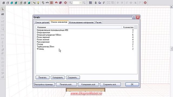Click the Сохранить всё... button
The image size is (173, 97).
click(110, 84)
